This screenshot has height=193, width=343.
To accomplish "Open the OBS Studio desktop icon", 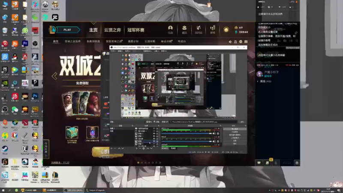I will pyautogui.click(x=5, y=111).
